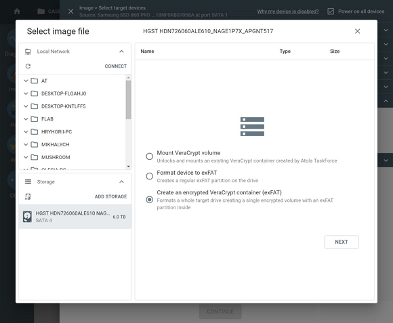Expand the AT folder chevron
This screenshot has width=393, height=323.
(x=26, y=81)
